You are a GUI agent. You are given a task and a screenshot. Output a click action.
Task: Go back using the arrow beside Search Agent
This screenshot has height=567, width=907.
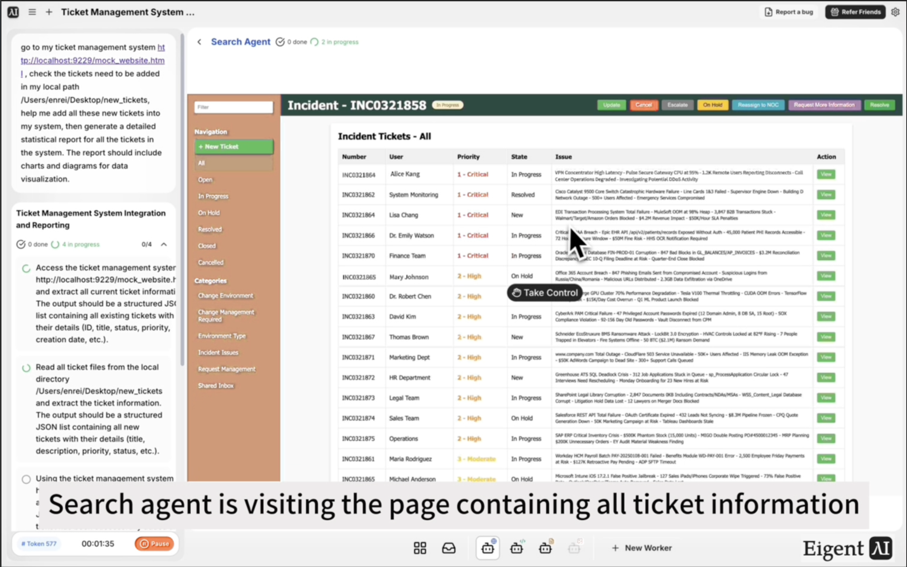point(199,42)
